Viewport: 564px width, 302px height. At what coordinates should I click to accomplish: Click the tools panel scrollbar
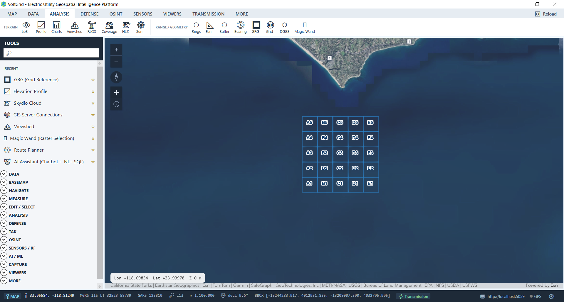pos(100,173)
